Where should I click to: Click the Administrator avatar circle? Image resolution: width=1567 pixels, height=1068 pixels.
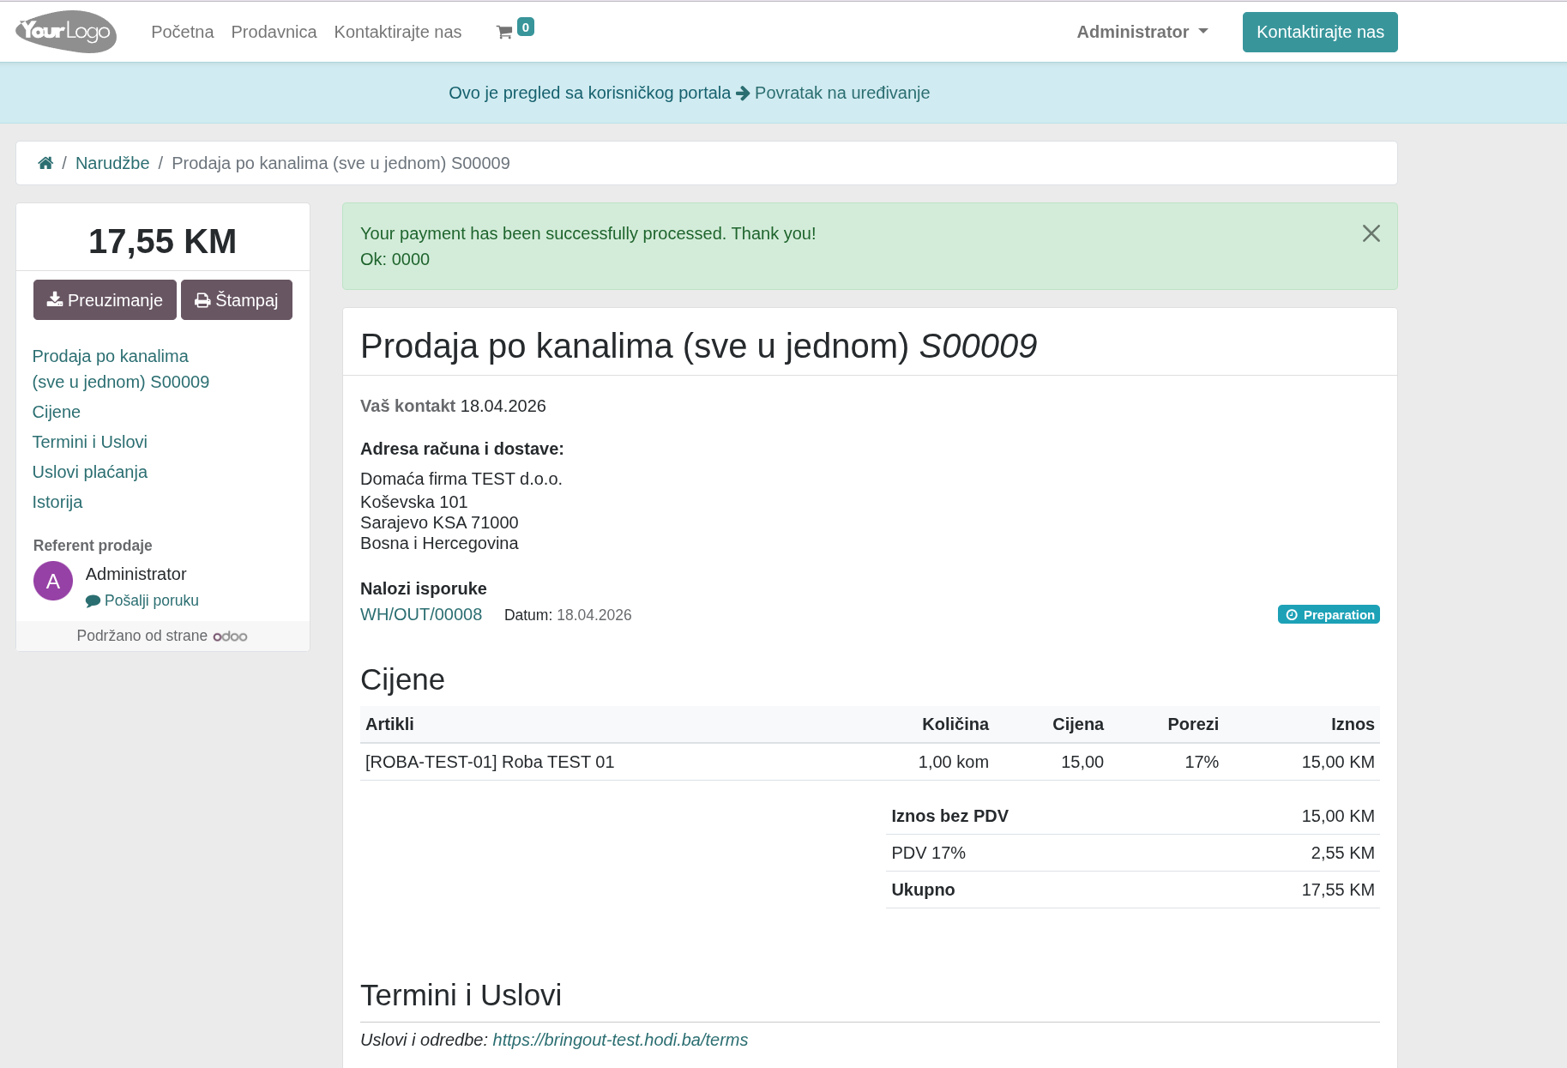(x=53, y=581)
